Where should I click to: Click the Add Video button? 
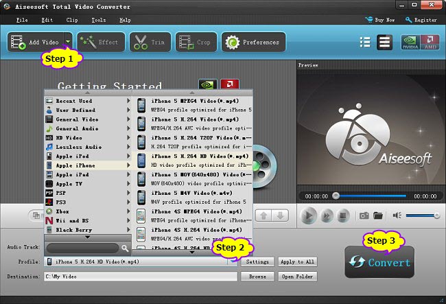pos(36,42)
